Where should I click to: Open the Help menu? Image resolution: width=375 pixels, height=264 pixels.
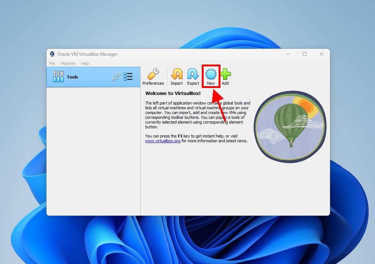click(x=85, y=63)
